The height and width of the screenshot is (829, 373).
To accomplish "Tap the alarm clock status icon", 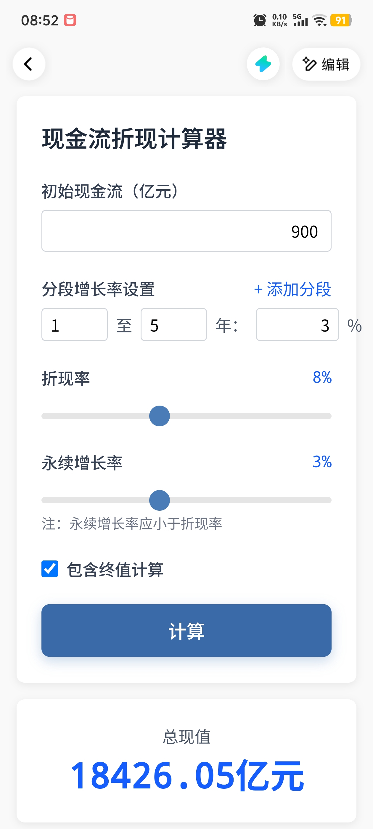I will [259, 20].
